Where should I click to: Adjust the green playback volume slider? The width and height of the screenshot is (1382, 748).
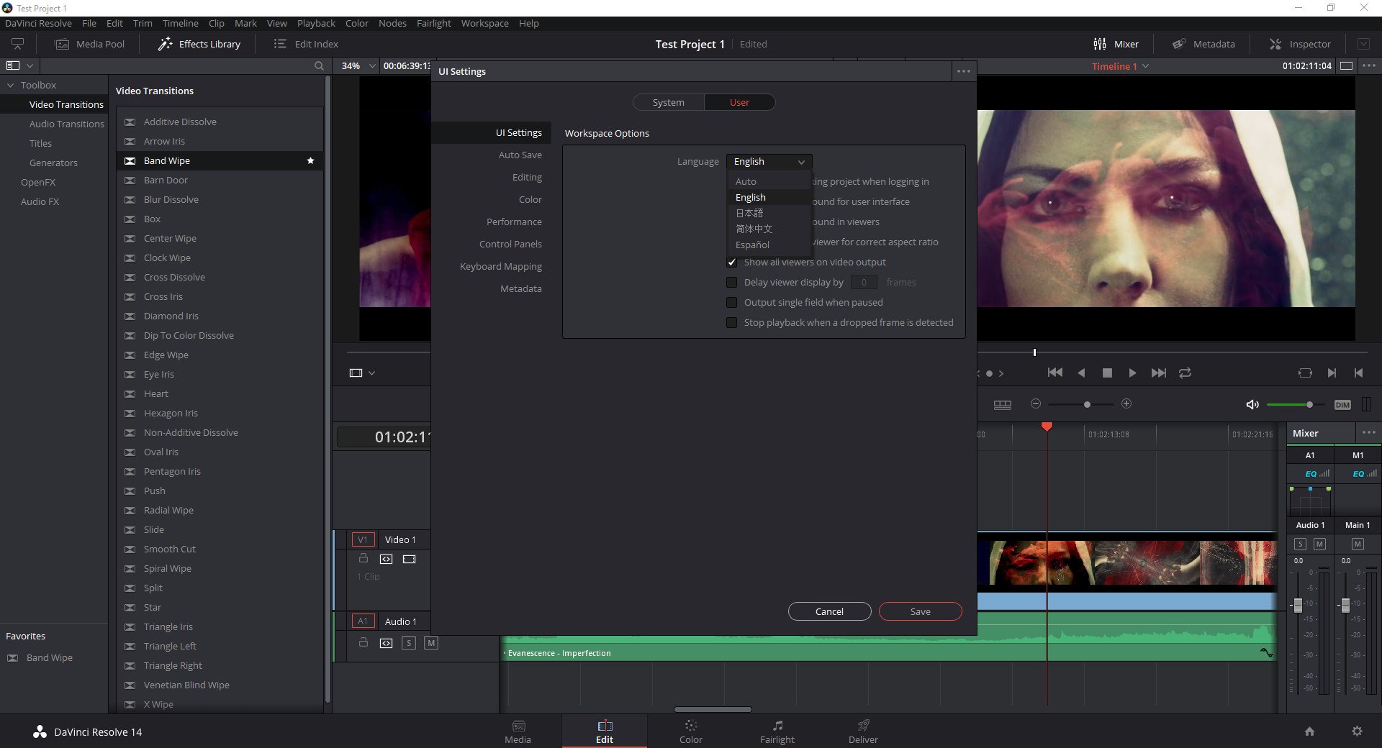(1309, 405)
